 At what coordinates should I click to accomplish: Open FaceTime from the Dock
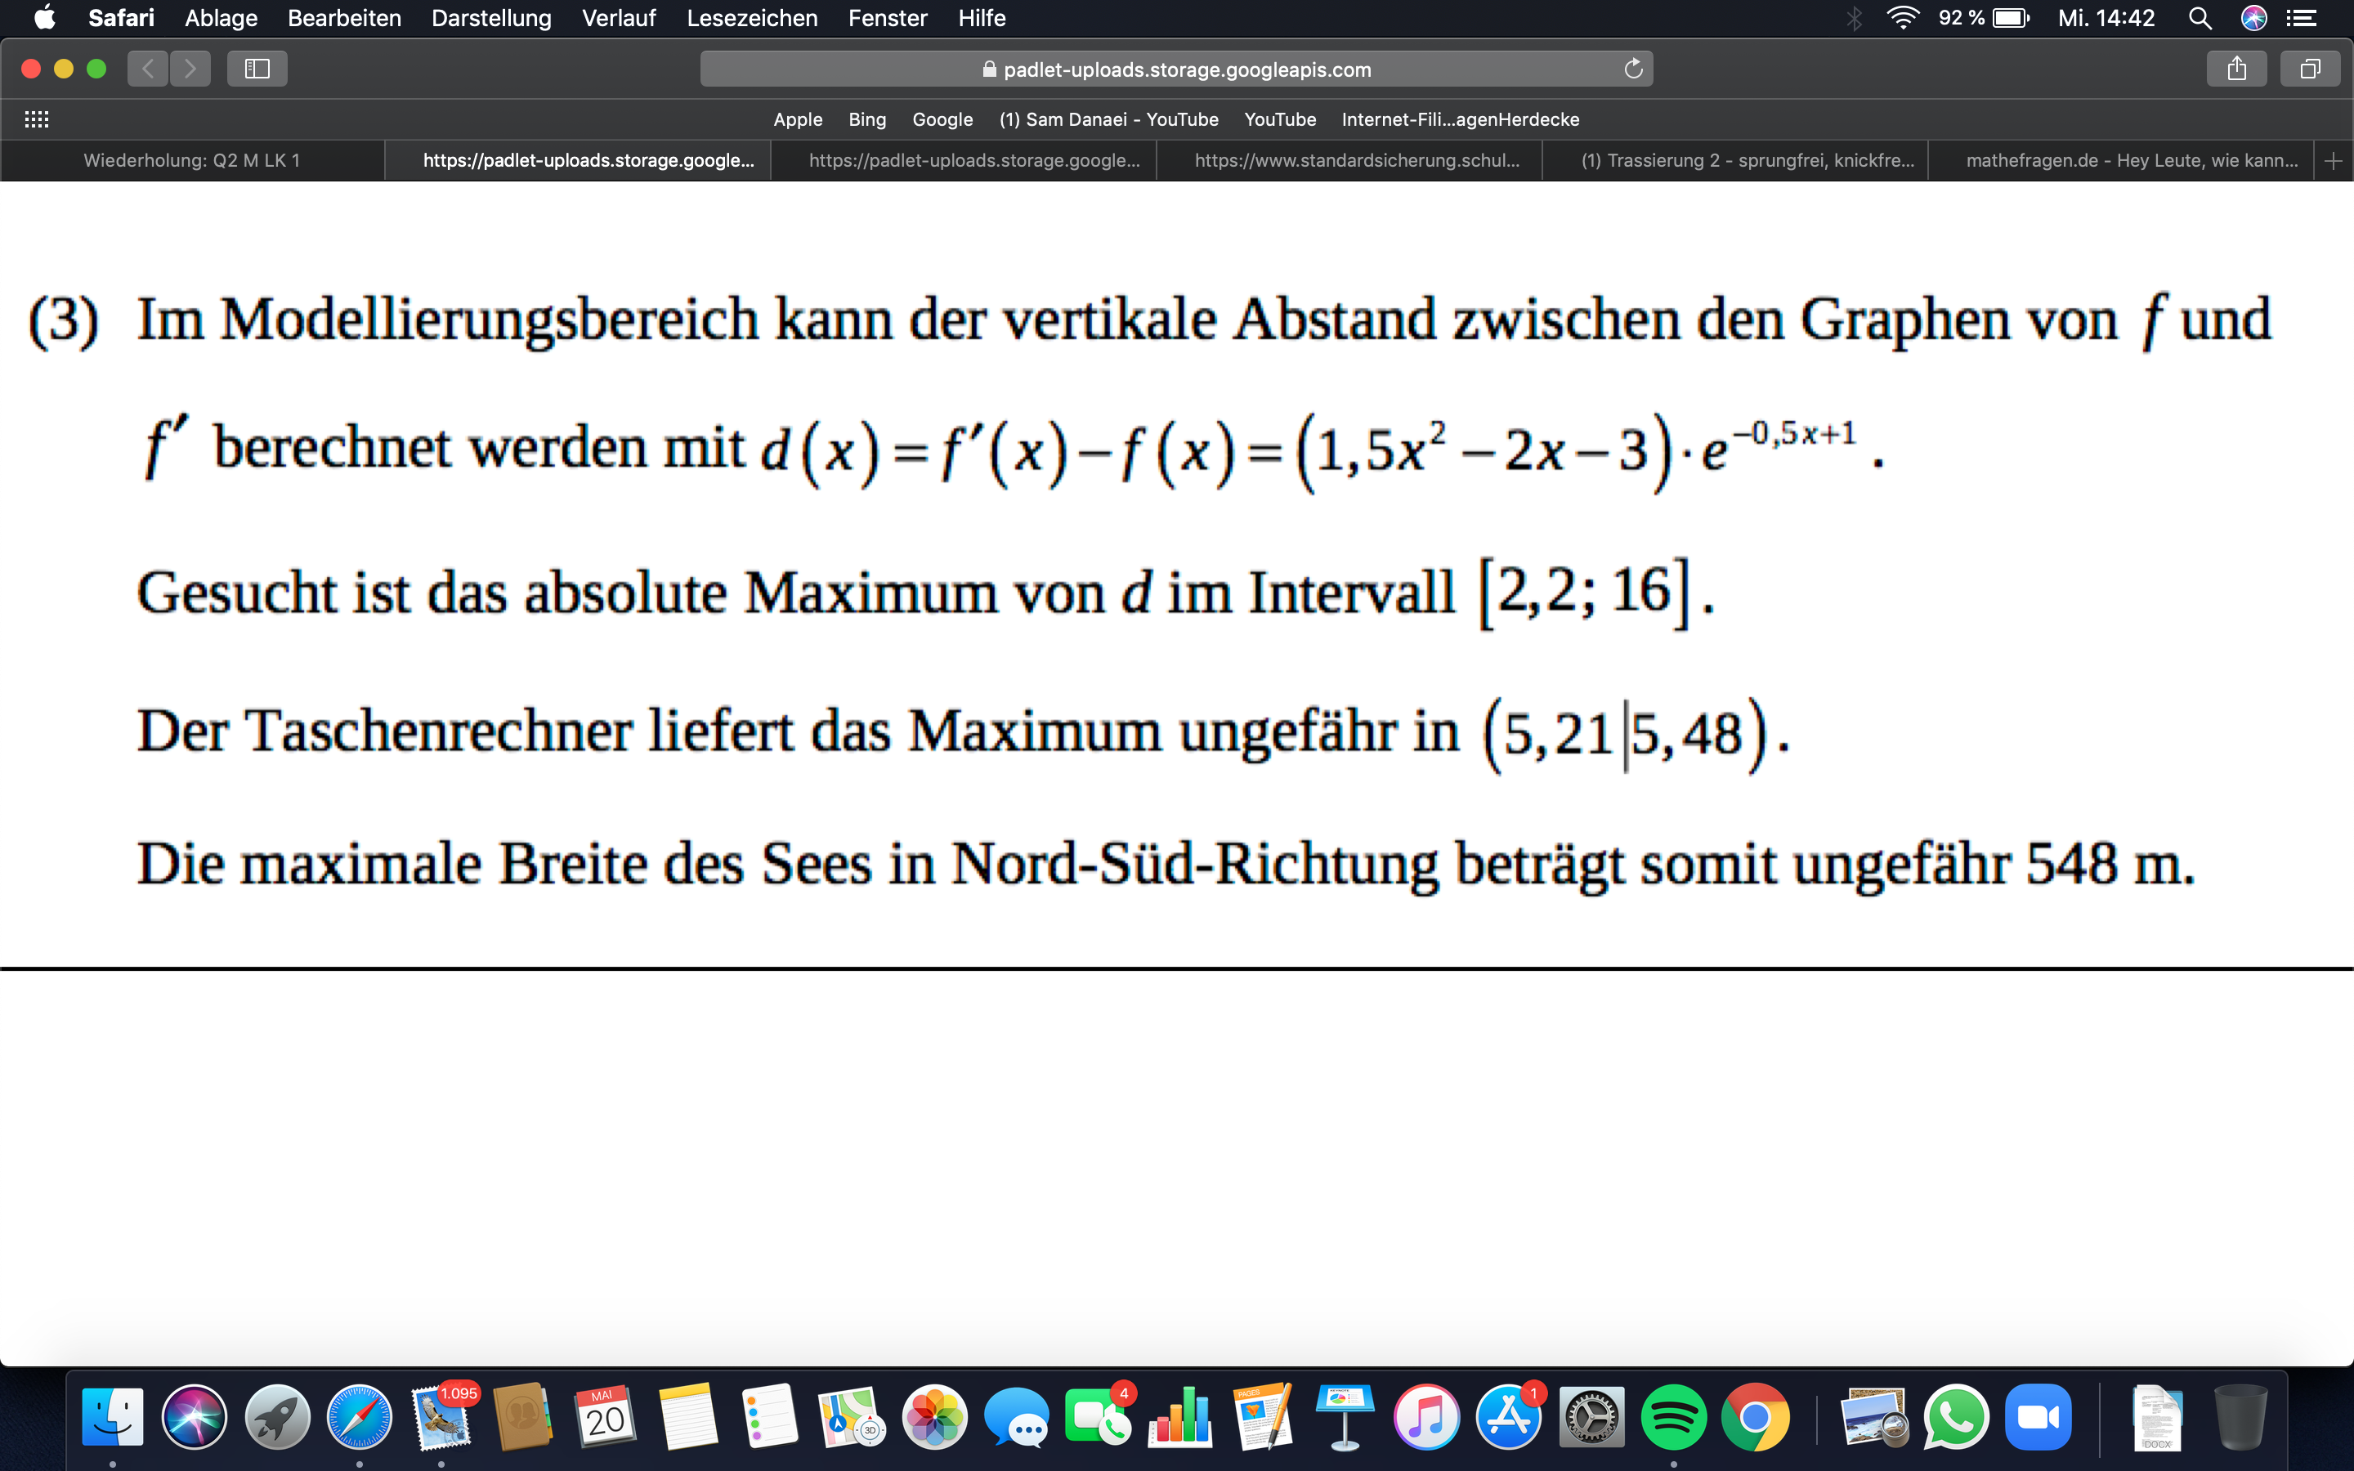[1099, 1416]
